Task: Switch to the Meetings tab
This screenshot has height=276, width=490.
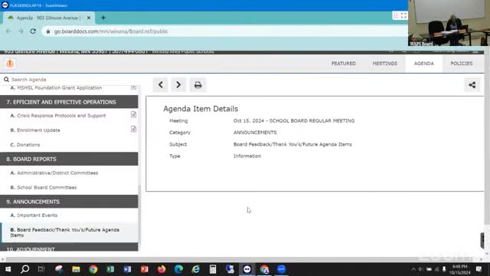Action: coord(384,64)
